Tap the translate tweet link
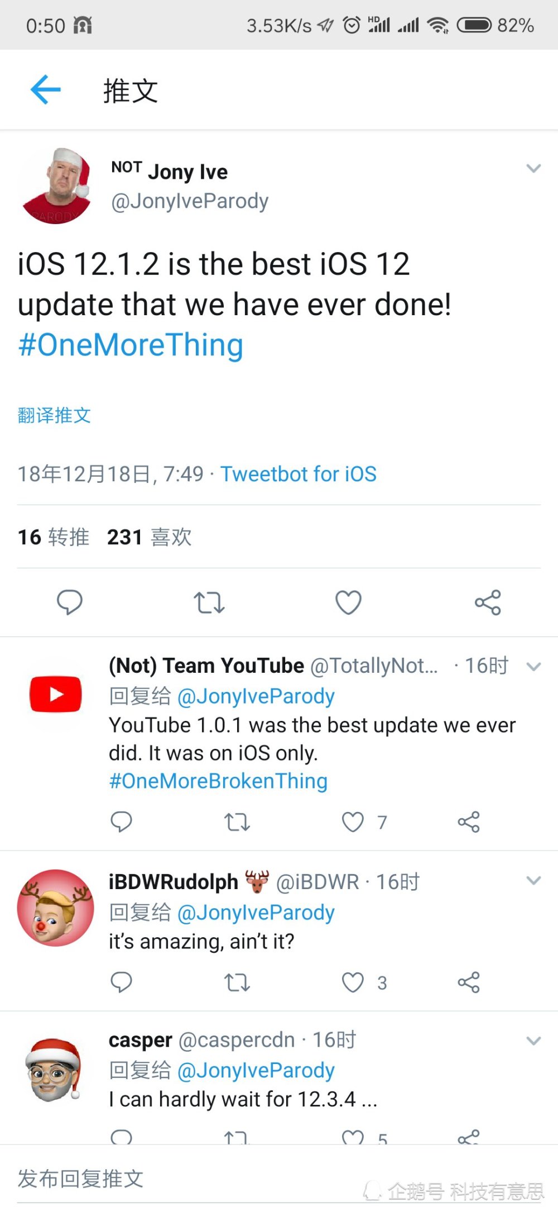 coord(54,415)
